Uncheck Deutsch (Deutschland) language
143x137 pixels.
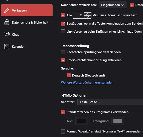pos(69,76)
